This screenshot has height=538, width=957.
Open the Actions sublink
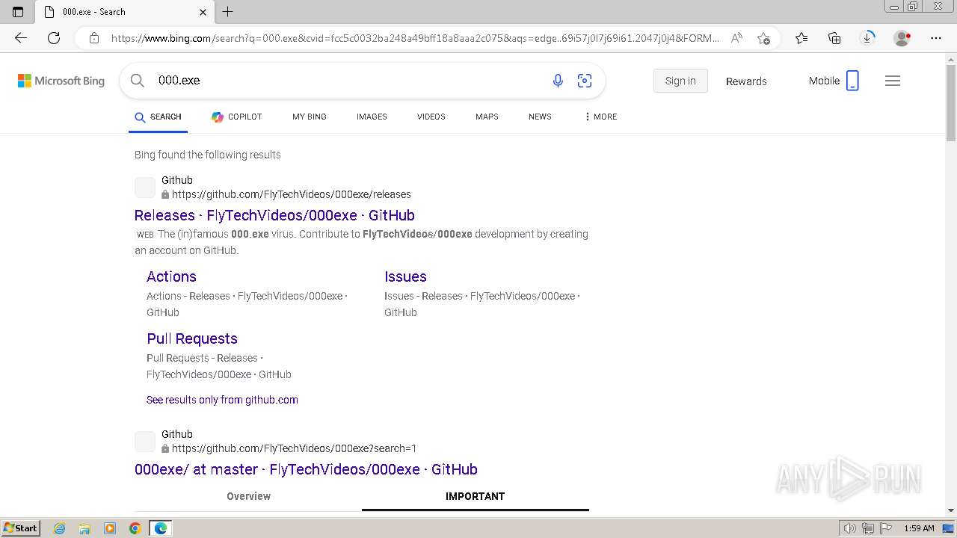pyautogui.click(x=171, y=276)
